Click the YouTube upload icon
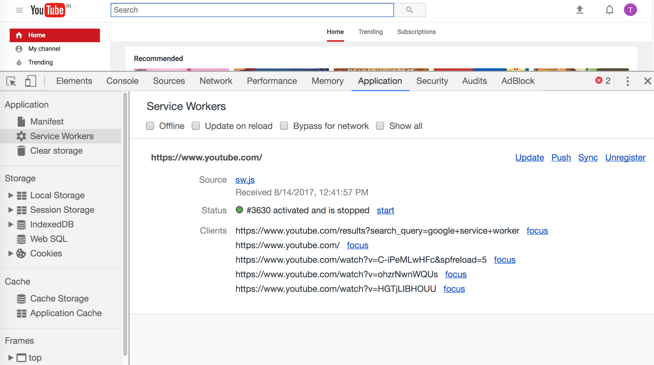Image resolution: width=654 pixels, height=365 pixels. (580, 10)
